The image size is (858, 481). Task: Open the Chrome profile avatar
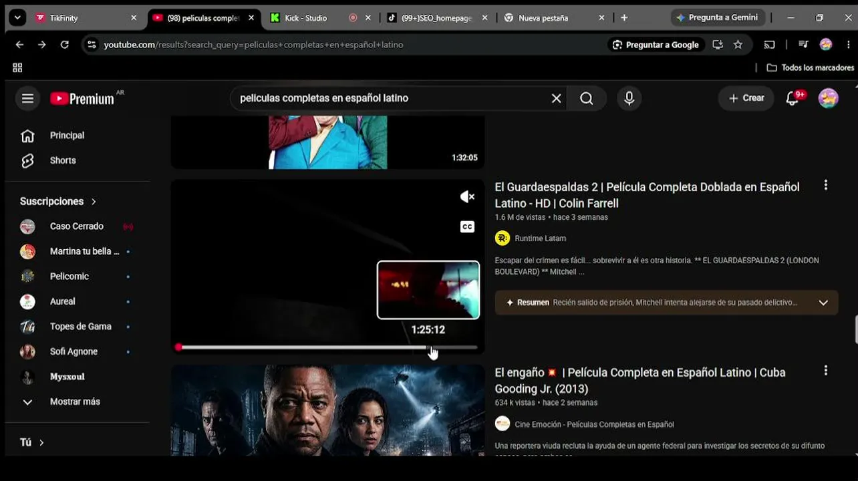826,45
